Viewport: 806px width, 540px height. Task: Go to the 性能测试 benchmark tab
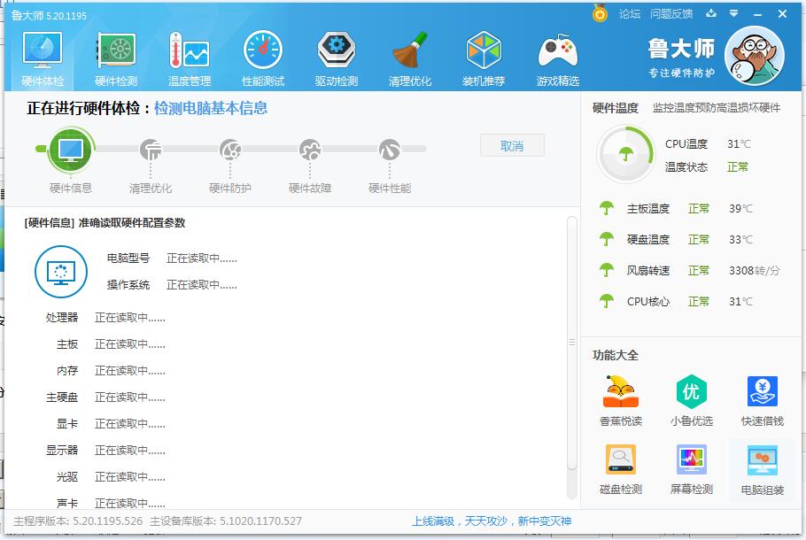[263, 59]
